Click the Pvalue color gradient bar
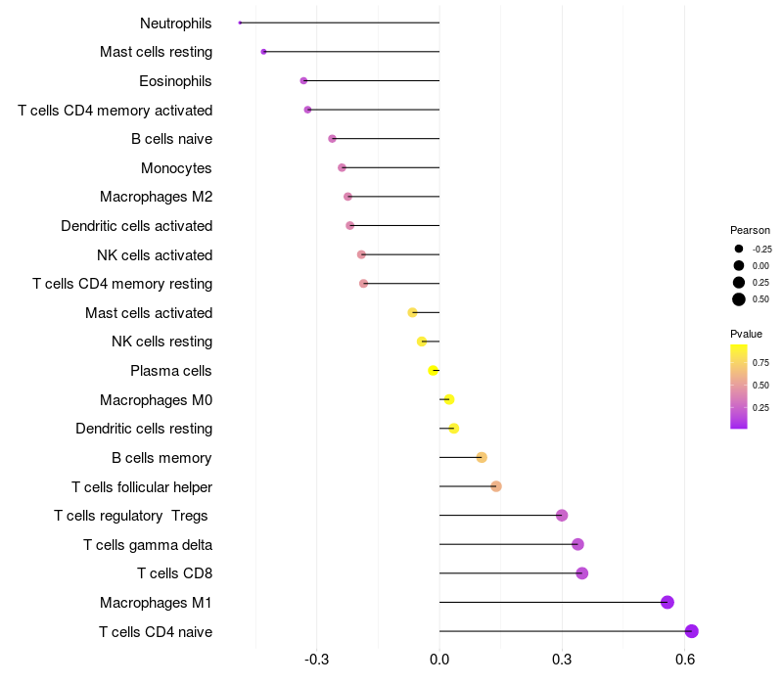The image size is (783, 685). pyautogui.click(x=739, y=386)
